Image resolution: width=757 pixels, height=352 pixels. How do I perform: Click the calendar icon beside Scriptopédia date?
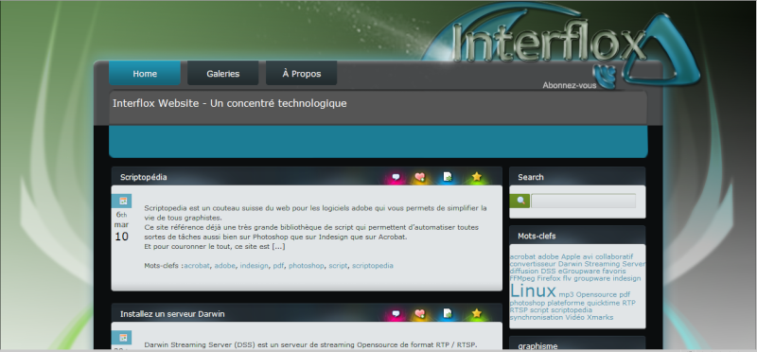121,201
